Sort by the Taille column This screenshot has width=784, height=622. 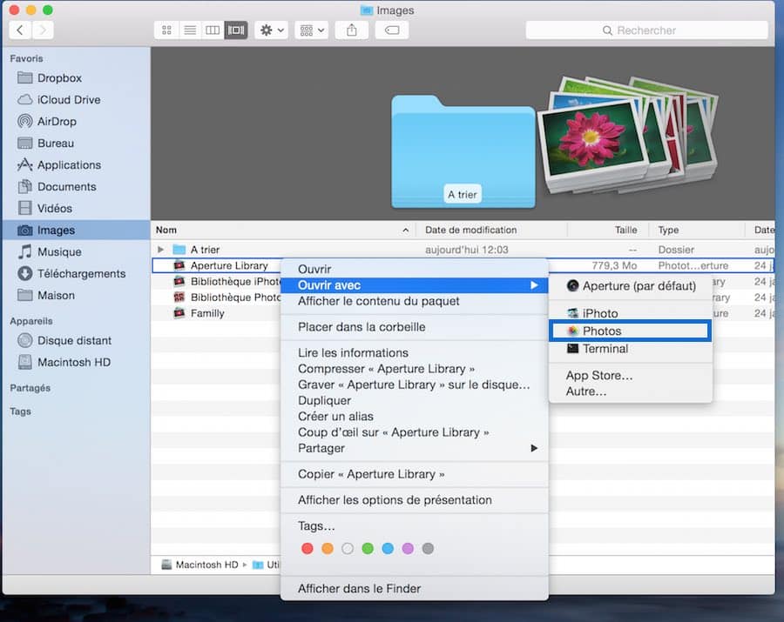608,231
